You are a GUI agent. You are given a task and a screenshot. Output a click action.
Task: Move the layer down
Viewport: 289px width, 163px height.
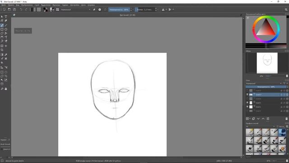tap(258, 119)
